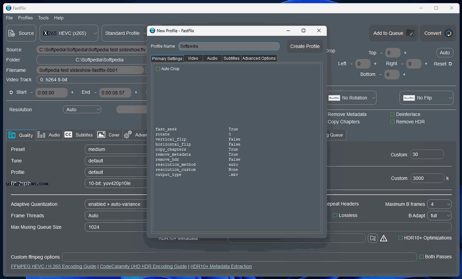
Task: Open the Standard Profile dropdown
Action: 125,33
